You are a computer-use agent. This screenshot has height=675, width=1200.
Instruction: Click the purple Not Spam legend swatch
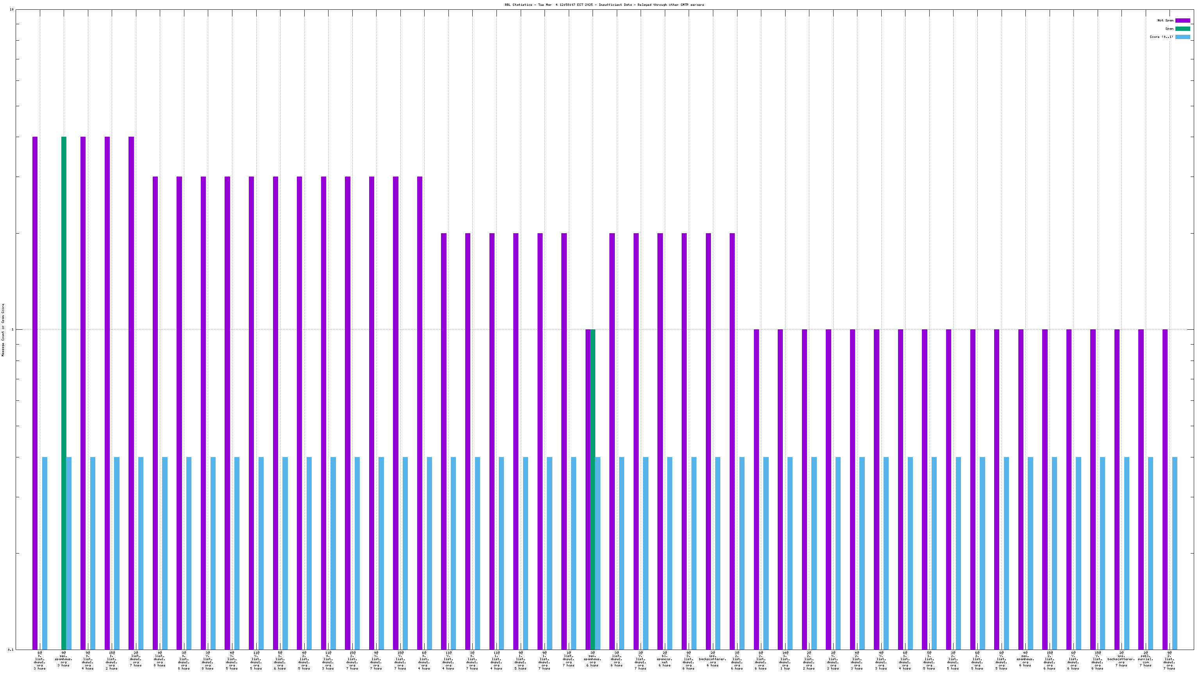(x=1182, y=20)
